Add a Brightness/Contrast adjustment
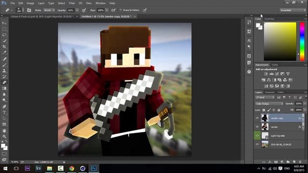The width and height of the screenshot is (308, 173). [x=266, y=74]
